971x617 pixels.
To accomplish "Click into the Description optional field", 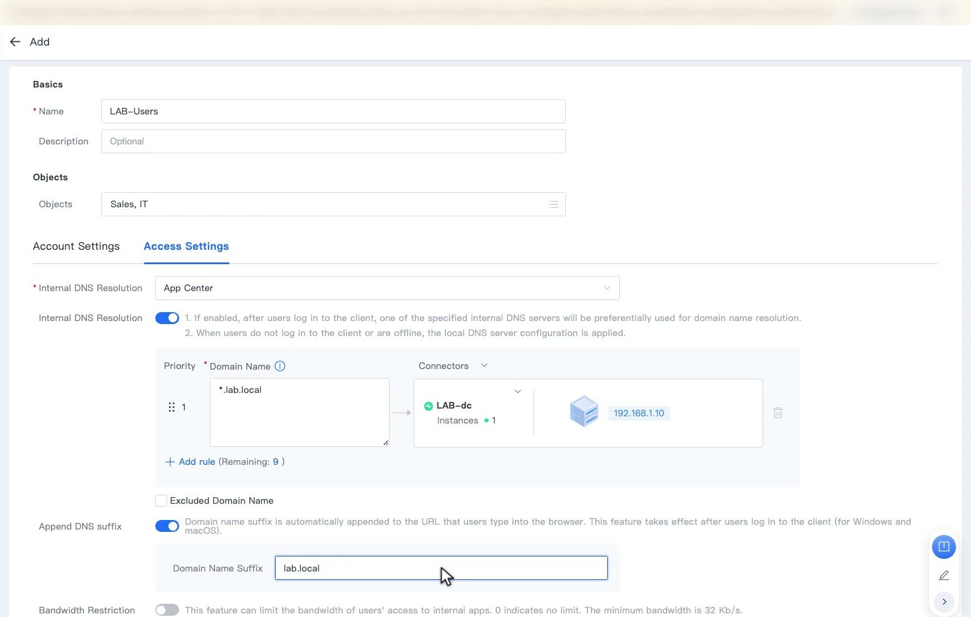I will 333,141.
